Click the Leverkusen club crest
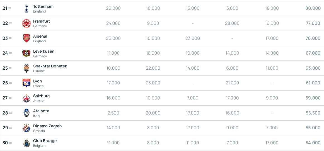The height and width of the screenshot is (151, 324). click(x=26, y=53)
